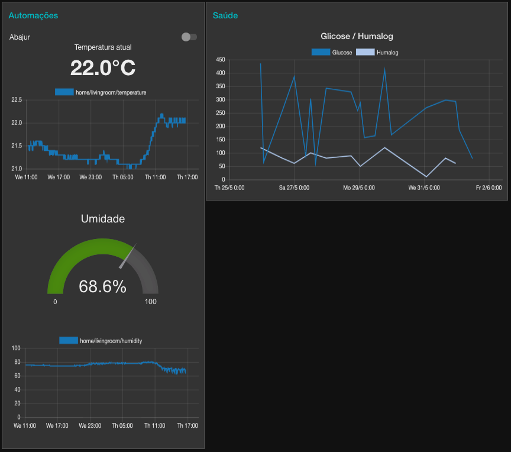The height and width of the screenshot is (452, 511).
Task: Click the Abajur label
Action: (x=20, y=37)
